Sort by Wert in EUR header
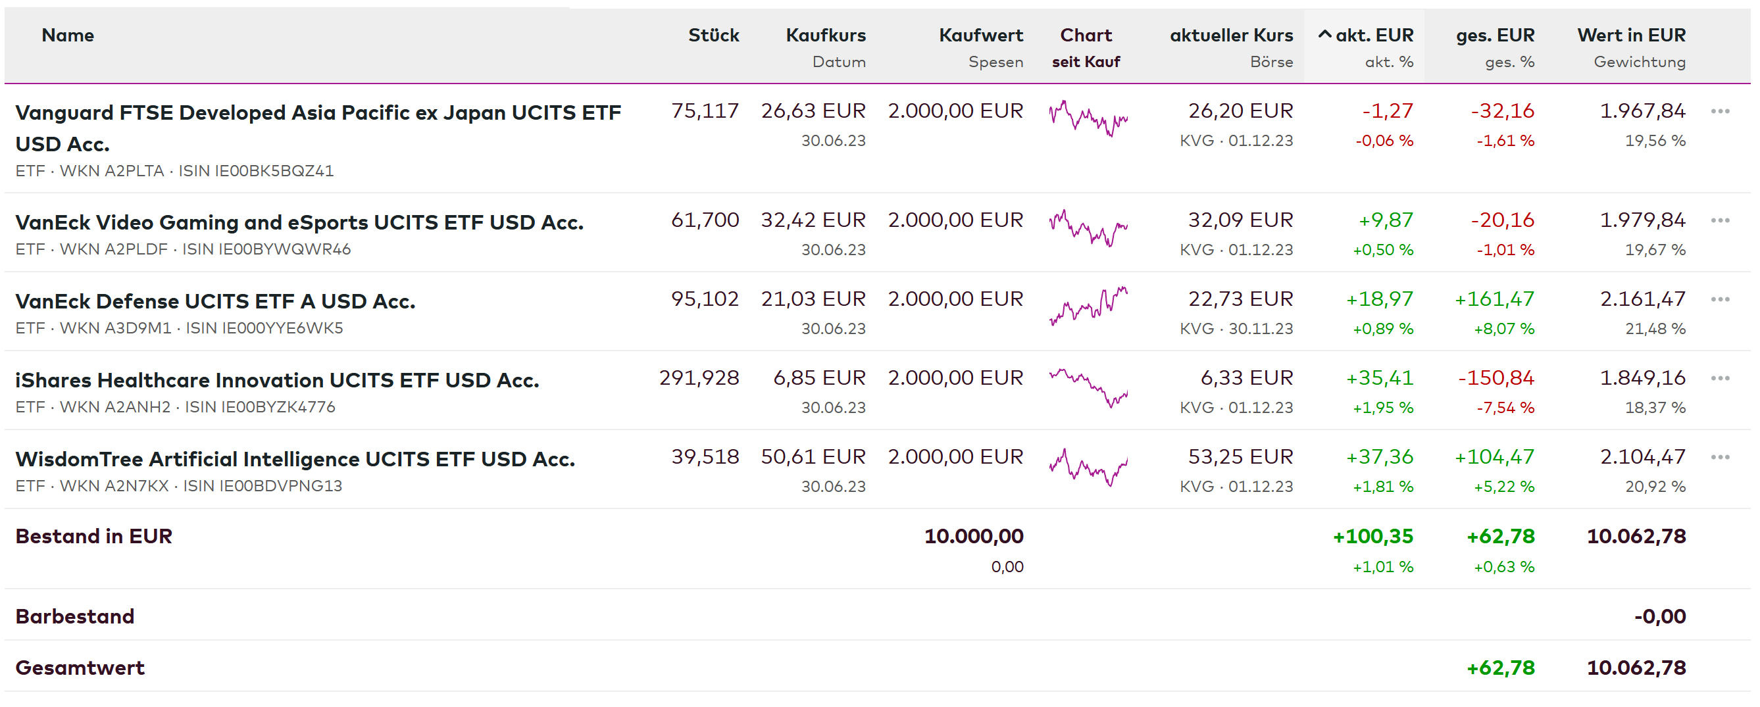Screen dimensions: 1760x707 pos(1631,36)
